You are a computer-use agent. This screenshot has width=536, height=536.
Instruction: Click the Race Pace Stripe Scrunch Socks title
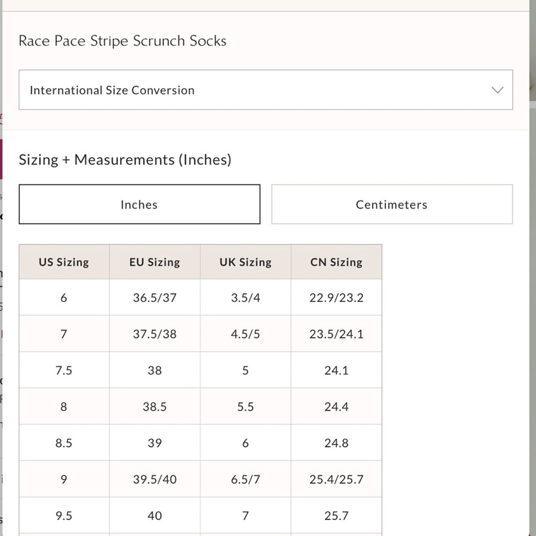(122, 41)
